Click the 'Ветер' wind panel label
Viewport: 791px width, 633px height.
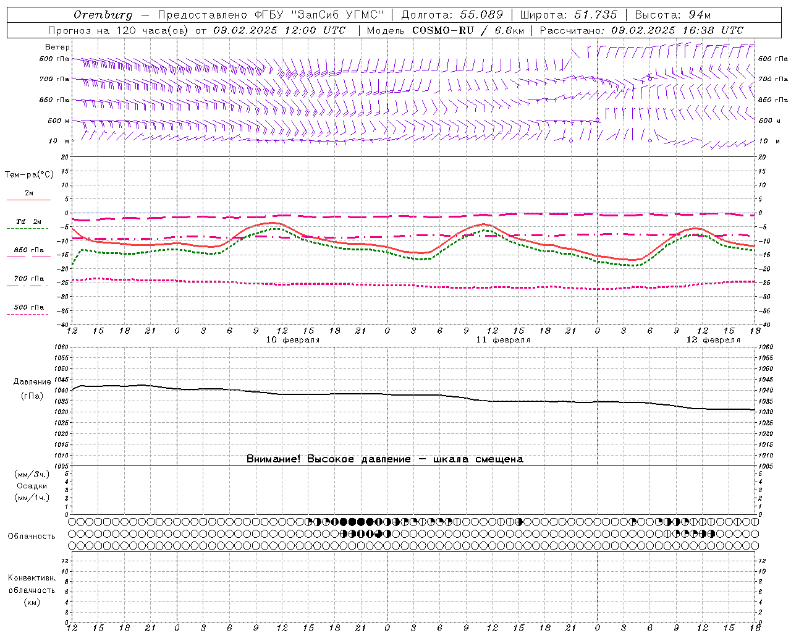point(57,47)
